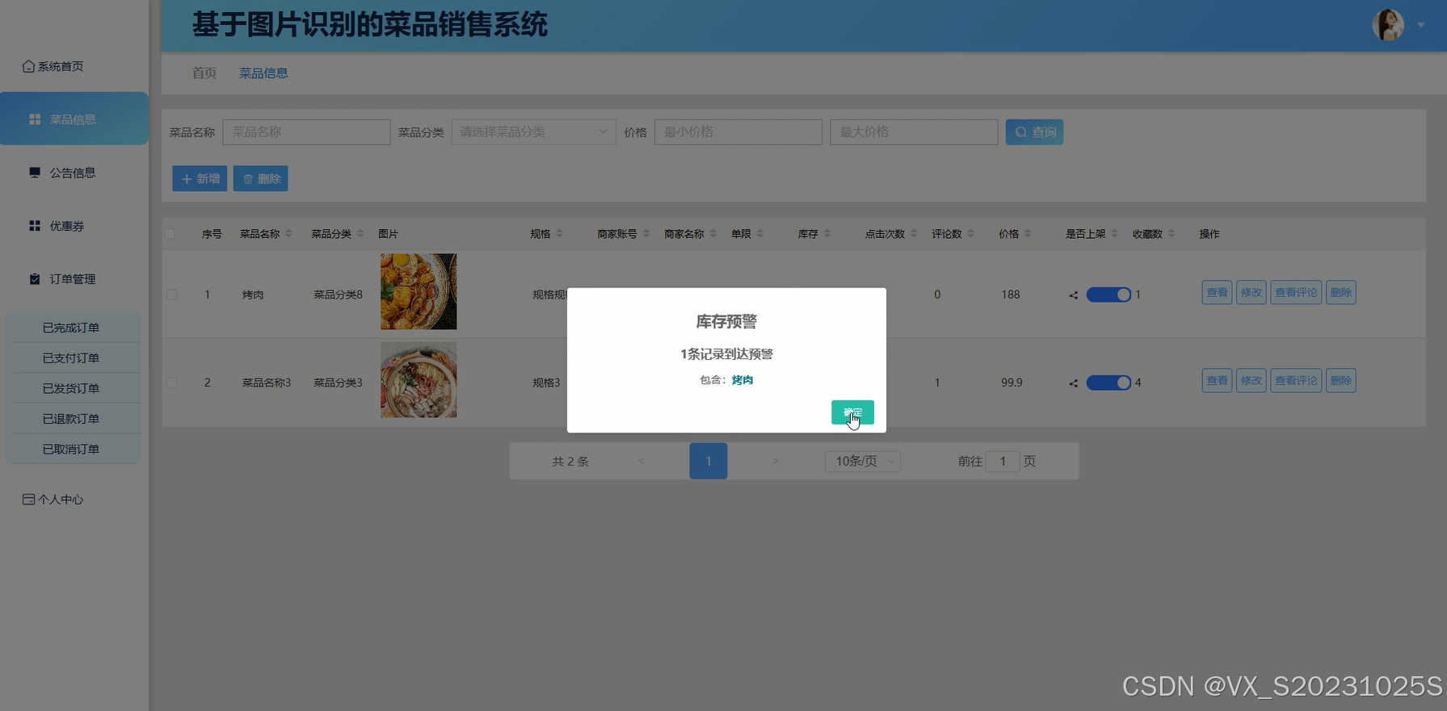The image size is (1447, 711).
Task: Click the monitor icon beside 公告信息
Action: [35, 173]
